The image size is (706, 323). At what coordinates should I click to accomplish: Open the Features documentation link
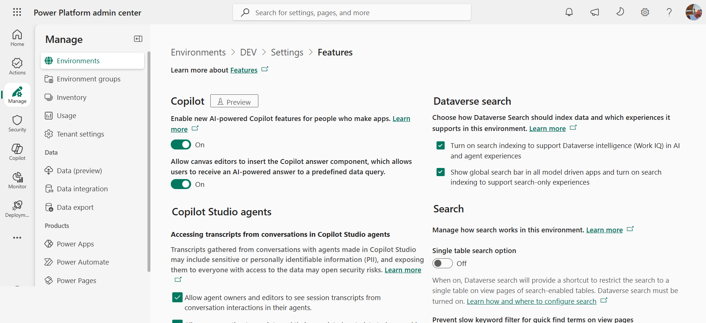pos(244,70)
